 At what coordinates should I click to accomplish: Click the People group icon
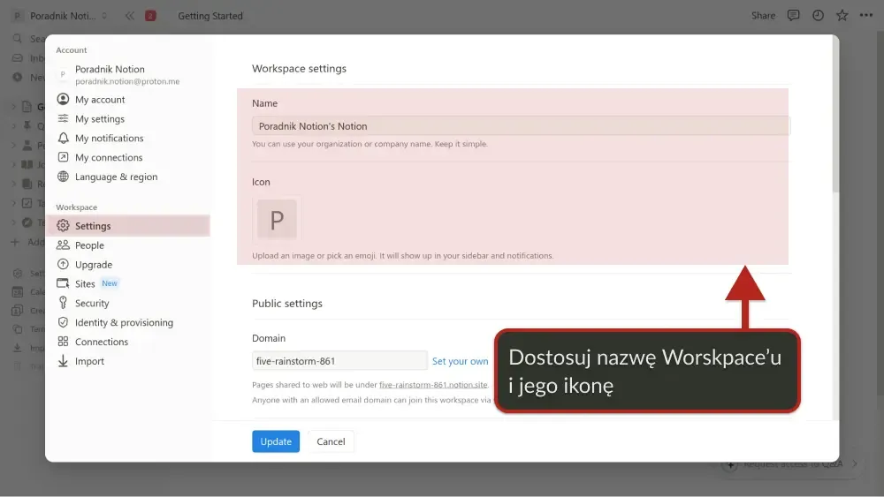[63, 245]
